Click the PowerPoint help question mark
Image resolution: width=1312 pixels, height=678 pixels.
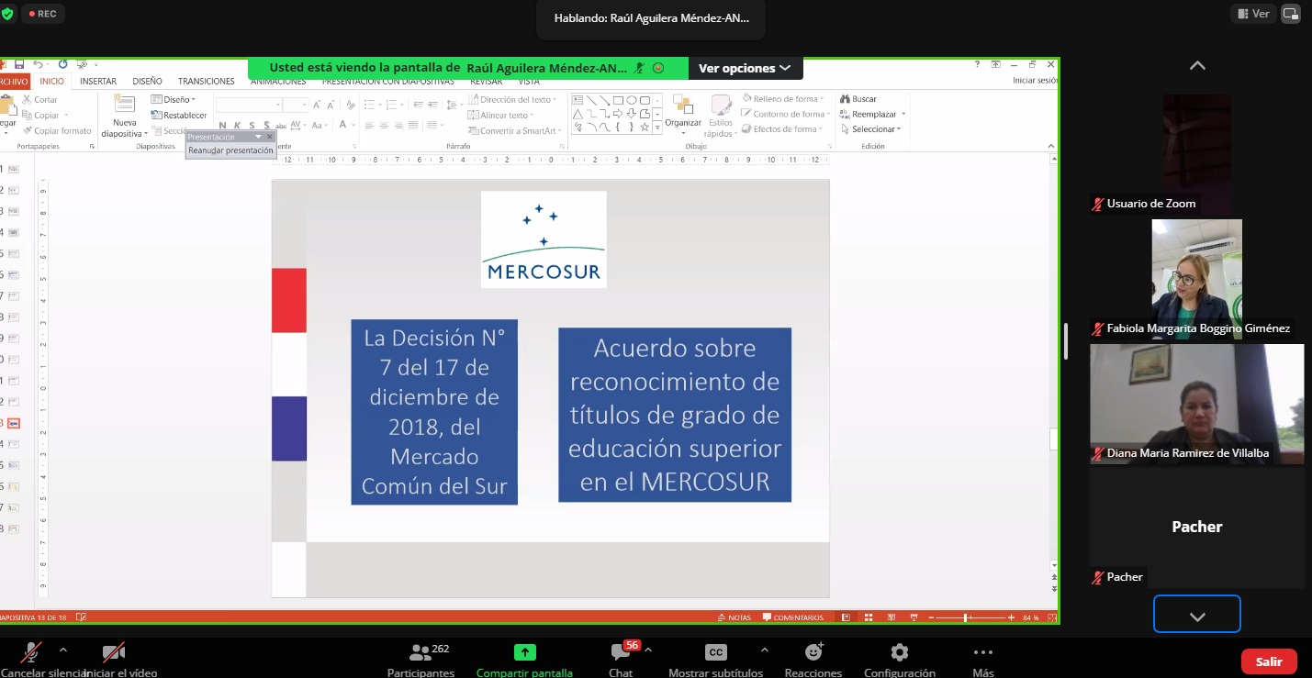pyautogui.click(x=978, y=64)
